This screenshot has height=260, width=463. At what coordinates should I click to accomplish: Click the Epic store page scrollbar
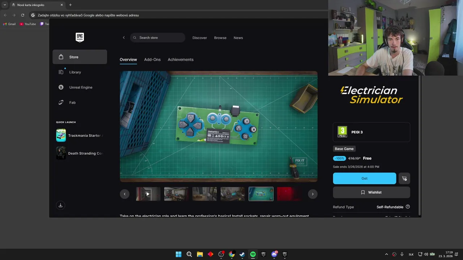click(x=420, y=144)
